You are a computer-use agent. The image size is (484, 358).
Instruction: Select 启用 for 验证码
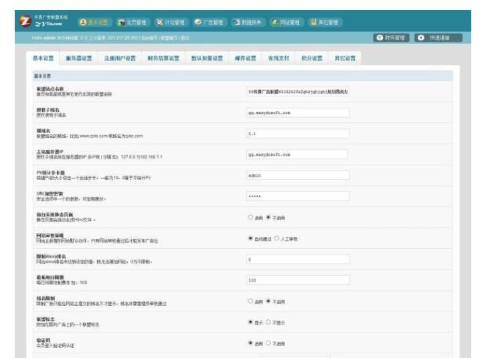coord(250,343)
